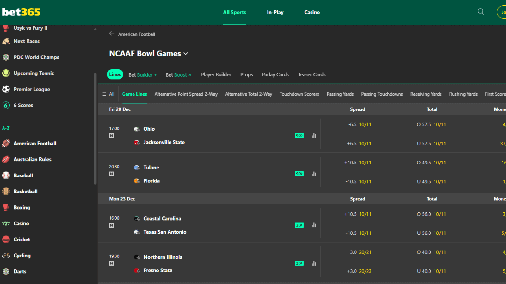
Task: Select Casino in A-Z list
Action: tap(21, 223)
